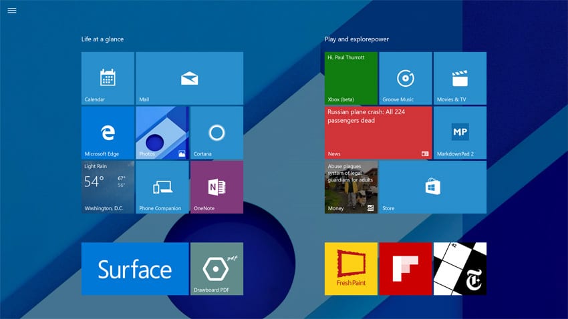The width and height of the screenshot is (568, 319).
Task: Open the Photos tile
Action: [162, 133]
